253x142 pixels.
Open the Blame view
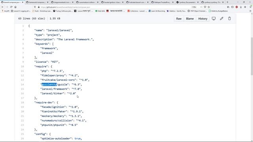pos(190,19)
